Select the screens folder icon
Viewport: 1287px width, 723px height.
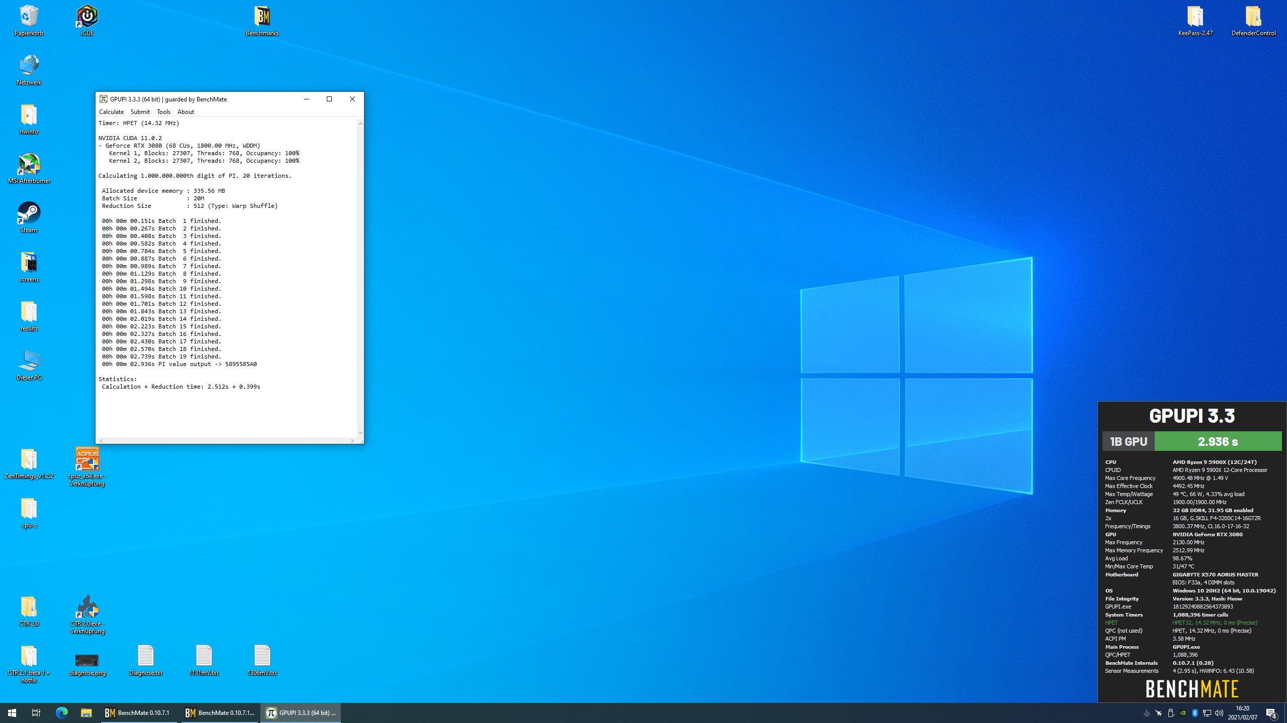pyautogui.click(x=29, y=266)
